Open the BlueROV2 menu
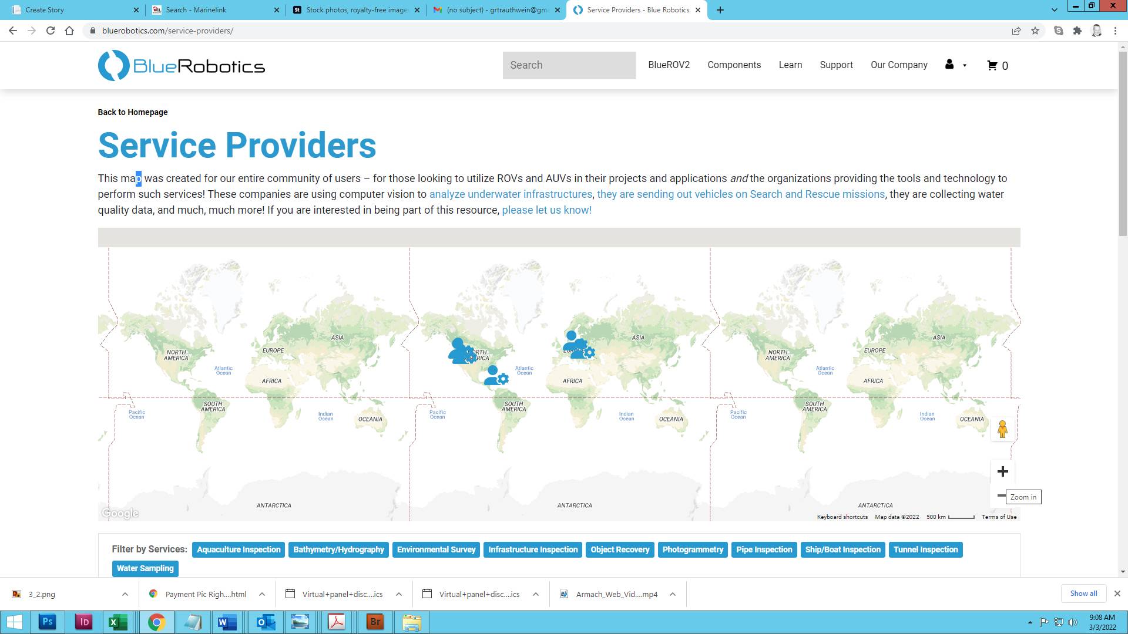Viewport: 1128px width, 634px height. (x=669, y=65)
